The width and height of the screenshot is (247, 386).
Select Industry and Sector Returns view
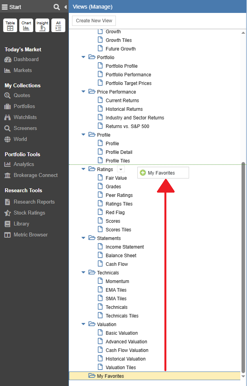click(135, 118)
